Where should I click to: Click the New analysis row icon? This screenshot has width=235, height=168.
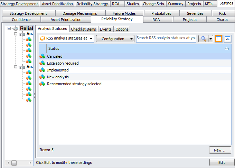[42, 77]
